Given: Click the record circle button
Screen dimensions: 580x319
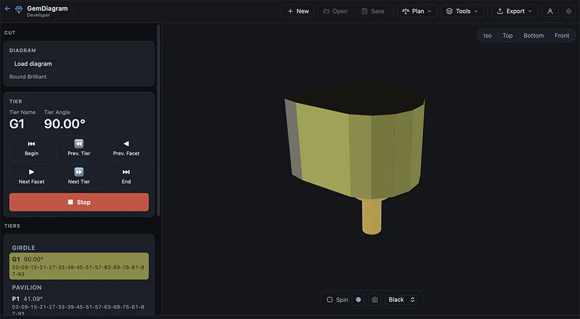Looking at the screenshot, I should (x=359, y=300).
